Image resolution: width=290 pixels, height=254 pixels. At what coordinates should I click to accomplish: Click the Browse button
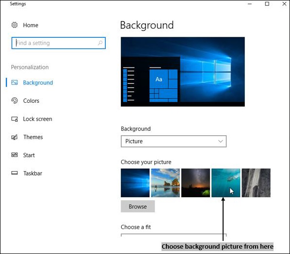(x=138, y=206)
